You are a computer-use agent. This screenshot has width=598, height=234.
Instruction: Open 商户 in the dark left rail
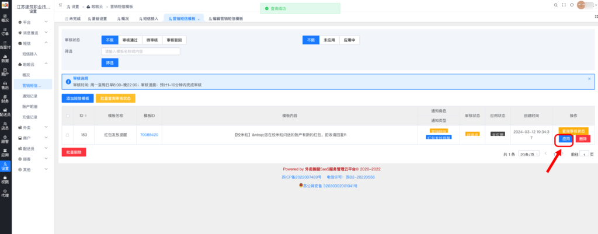pyautogui.click(x=5, y=72)
